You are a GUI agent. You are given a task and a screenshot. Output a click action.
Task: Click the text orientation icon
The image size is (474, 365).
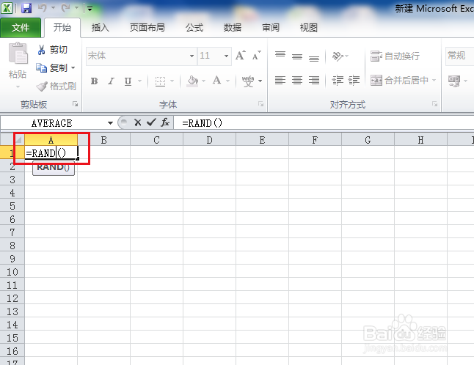coord(338,56)
